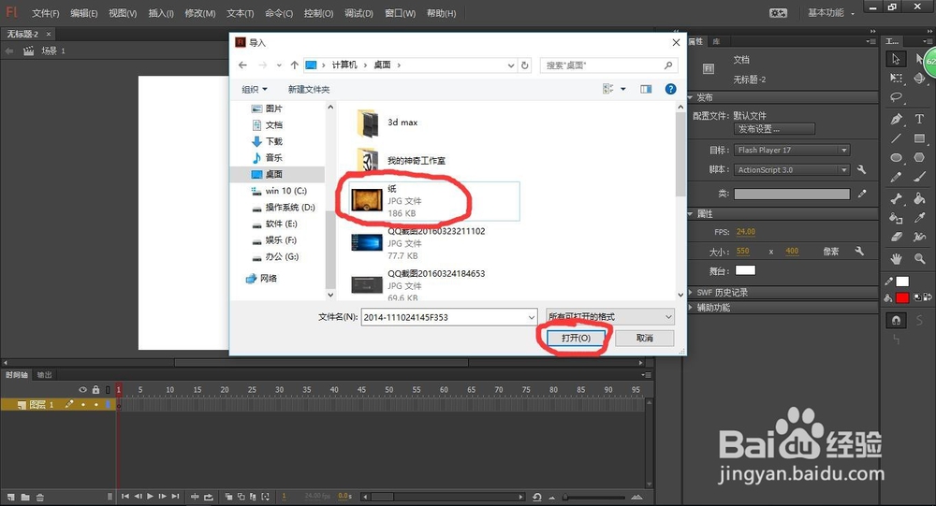Open the 控制(O) menu
The width and height of the screenshot is (936, 506).
[x=318, y=13]
